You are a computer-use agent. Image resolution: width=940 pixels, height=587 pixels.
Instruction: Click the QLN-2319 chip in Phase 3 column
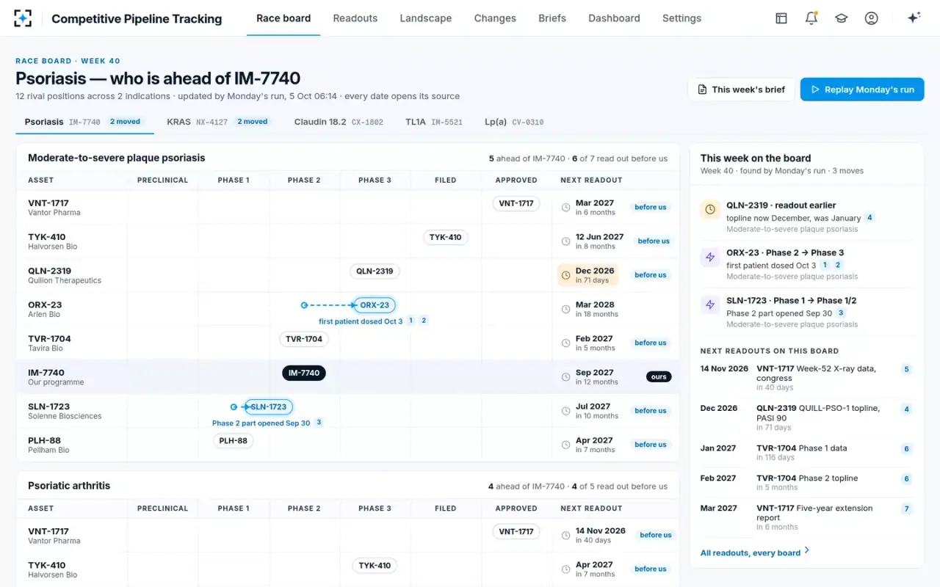pyautogui.click(x=375, y=271)
